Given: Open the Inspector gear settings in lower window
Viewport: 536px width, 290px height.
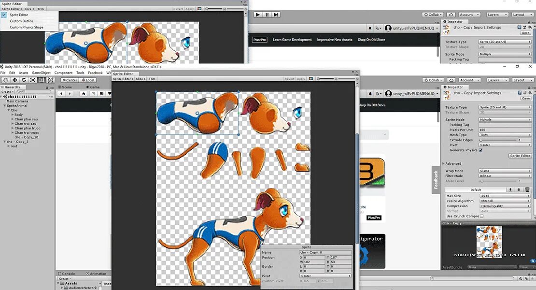Looking at the screenshot, I should point(530,93).
